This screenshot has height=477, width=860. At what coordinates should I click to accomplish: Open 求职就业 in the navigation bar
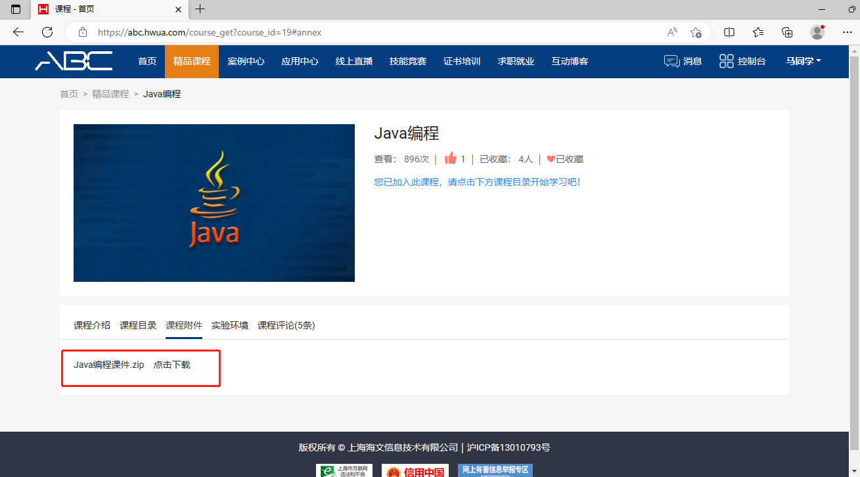coord(516,61)
